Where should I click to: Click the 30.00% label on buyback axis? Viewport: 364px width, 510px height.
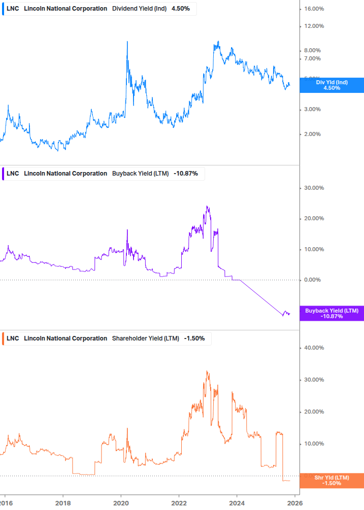[x=314, y=188]
